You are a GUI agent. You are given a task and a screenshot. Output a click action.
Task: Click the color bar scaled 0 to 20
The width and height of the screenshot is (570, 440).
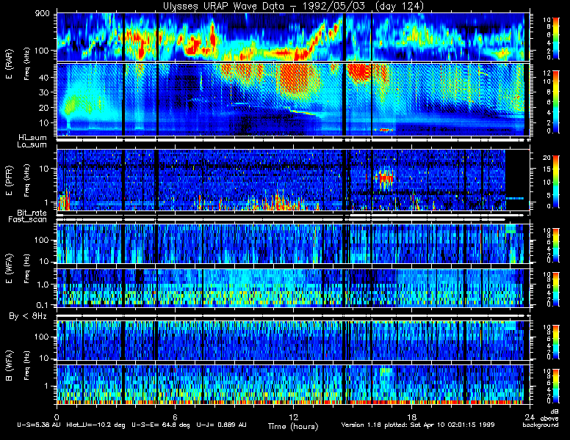(555, 182)
